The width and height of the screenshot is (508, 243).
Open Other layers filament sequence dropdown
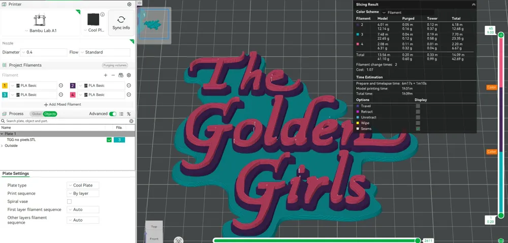click(83, 220)
